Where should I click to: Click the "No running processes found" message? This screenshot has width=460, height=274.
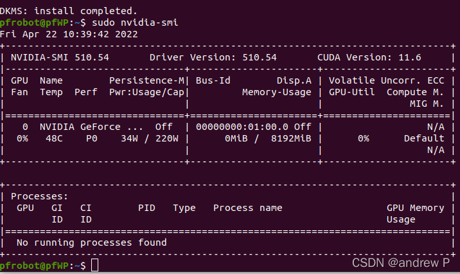pyautogui.click(x=91, y=242)
